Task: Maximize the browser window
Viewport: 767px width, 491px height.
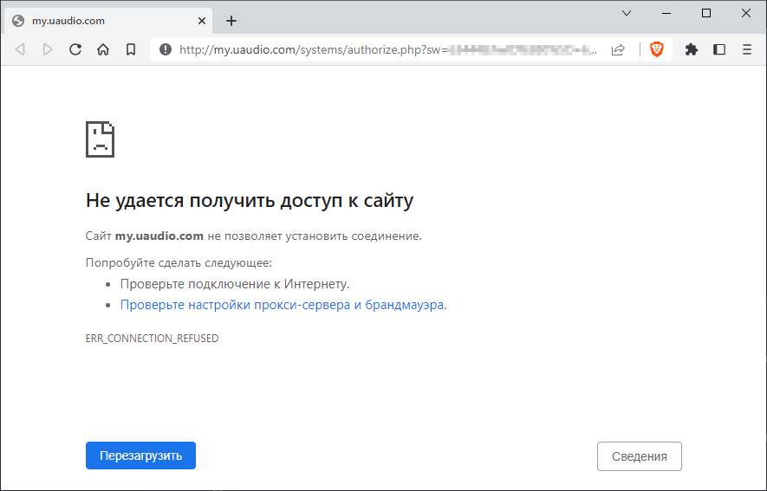Action: (705, 13)
